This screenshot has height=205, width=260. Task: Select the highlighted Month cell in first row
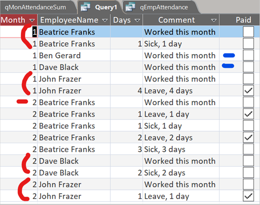19,32
